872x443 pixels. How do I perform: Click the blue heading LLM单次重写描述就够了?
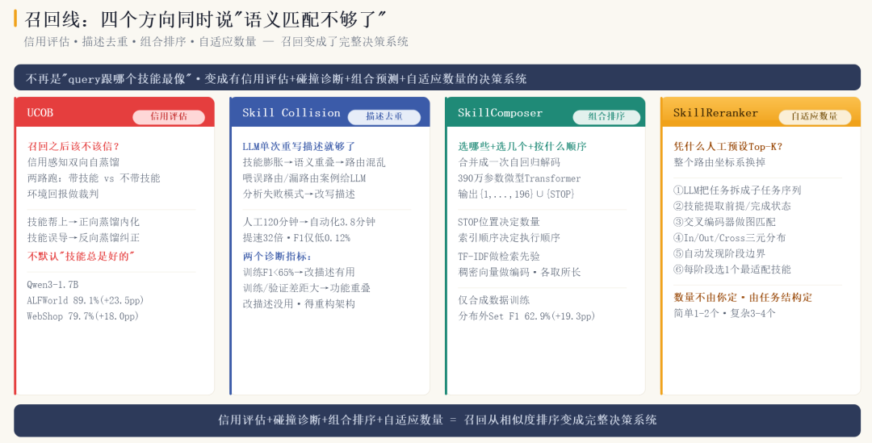(x=299, y=147)
